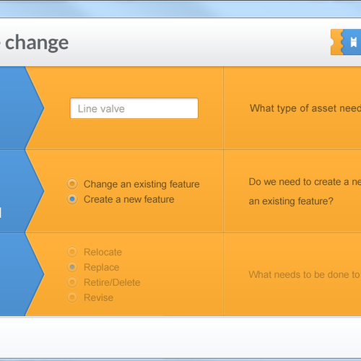Select the Create a new feature radio button
The height and width of the screenshot is (361, 361).
click(72, 199)
